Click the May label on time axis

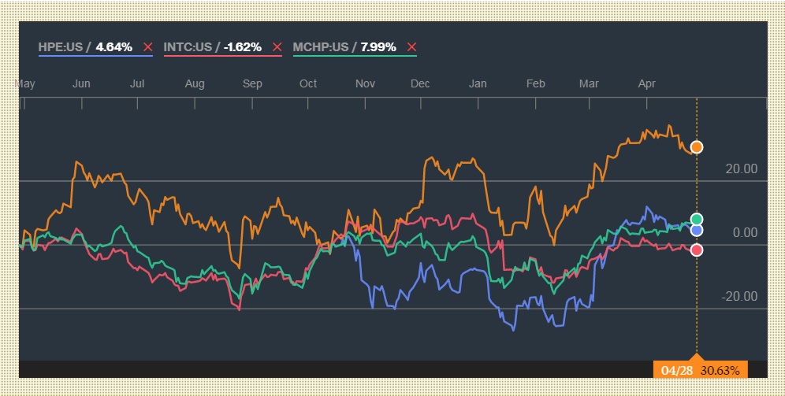click(25, 83)
